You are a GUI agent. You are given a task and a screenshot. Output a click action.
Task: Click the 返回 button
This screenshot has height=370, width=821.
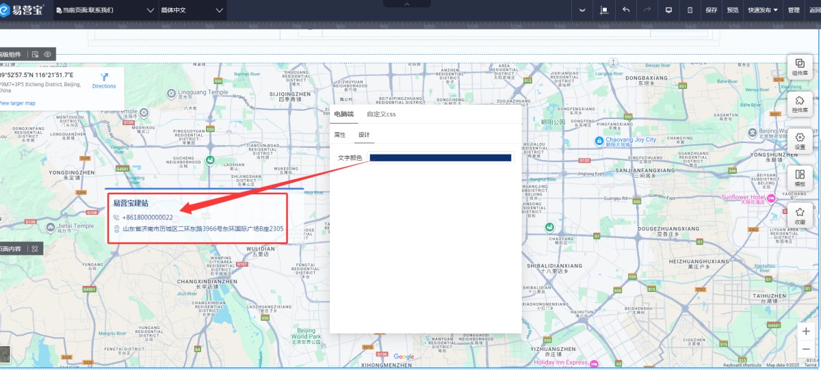click(814, 10)
